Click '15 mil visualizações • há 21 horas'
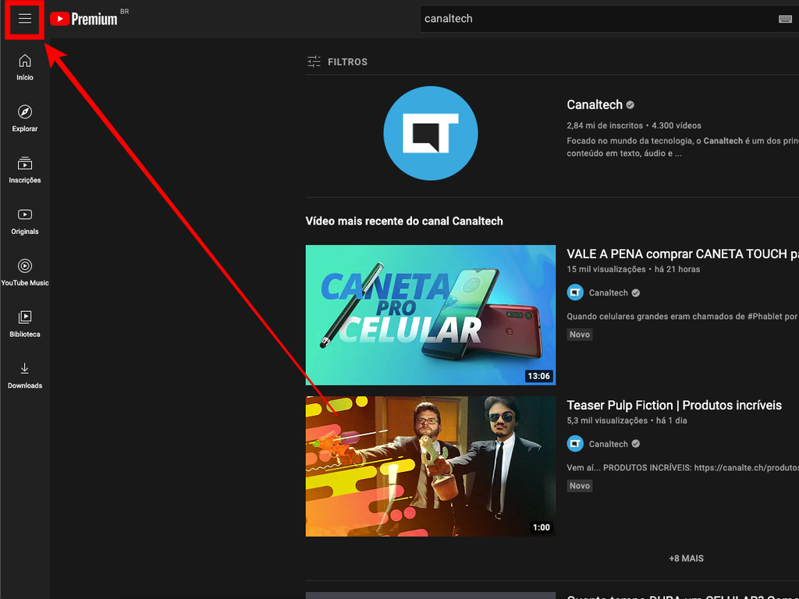 tap(634, 269)
